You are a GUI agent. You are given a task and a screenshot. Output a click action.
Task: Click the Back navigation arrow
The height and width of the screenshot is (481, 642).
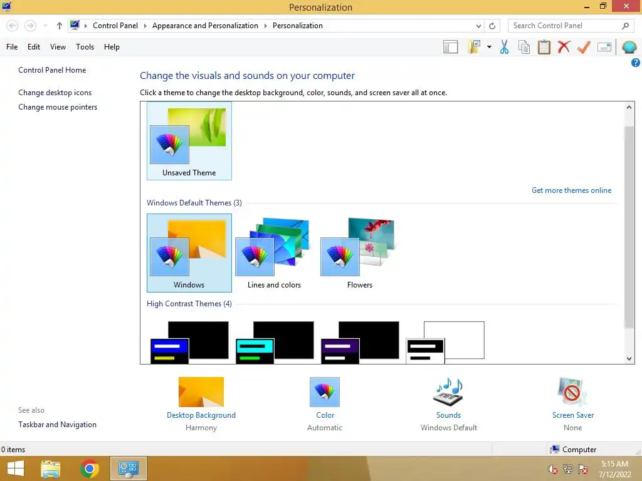(13, 26)
